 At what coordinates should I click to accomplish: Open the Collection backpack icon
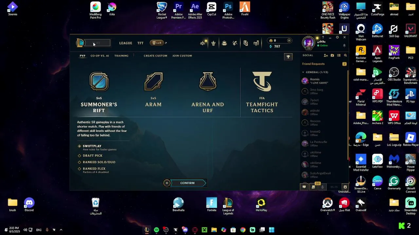click(x=224, y=43)
